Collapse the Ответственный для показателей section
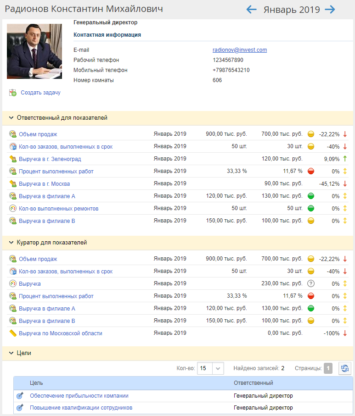This screenshot has height=416, width=355. coord(11,118)
